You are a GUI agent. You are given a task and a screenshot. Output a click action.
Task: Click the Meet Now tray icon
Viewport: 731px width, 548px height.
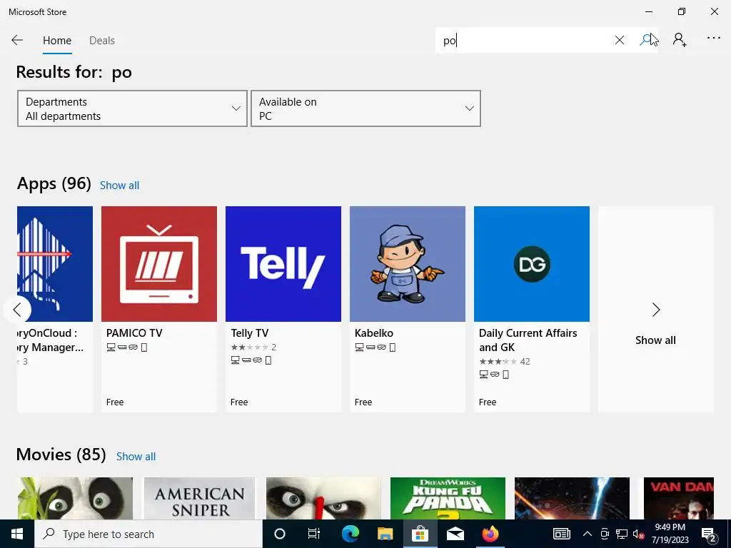pos(605,534)
